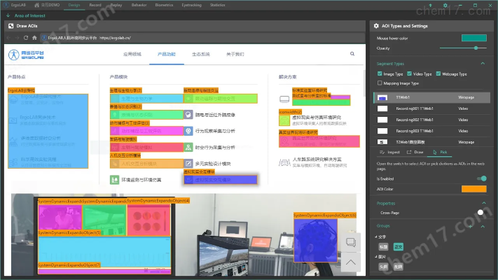Click the browser home icon
The image size is (498, 280).
[x=34, y=37]
